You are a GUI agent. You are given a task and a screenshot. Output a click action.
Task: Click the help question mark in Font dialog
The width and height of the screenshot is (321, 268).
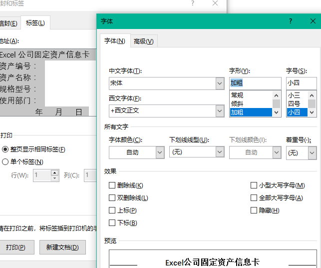(291, 21)
